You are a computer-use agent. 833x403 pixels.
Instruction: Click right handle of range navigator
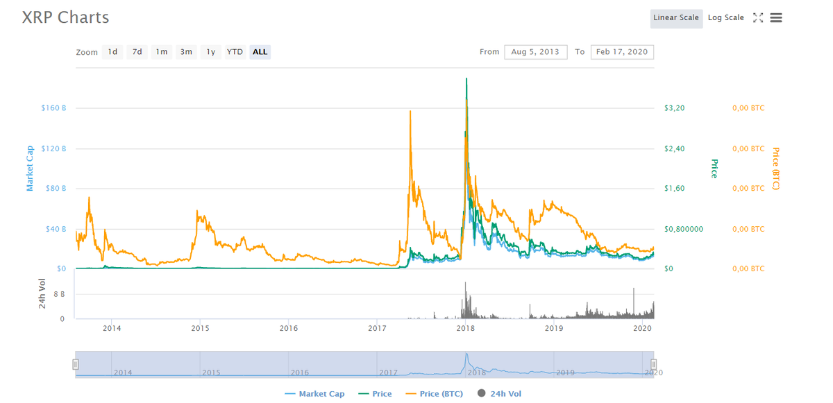point(653,364)
